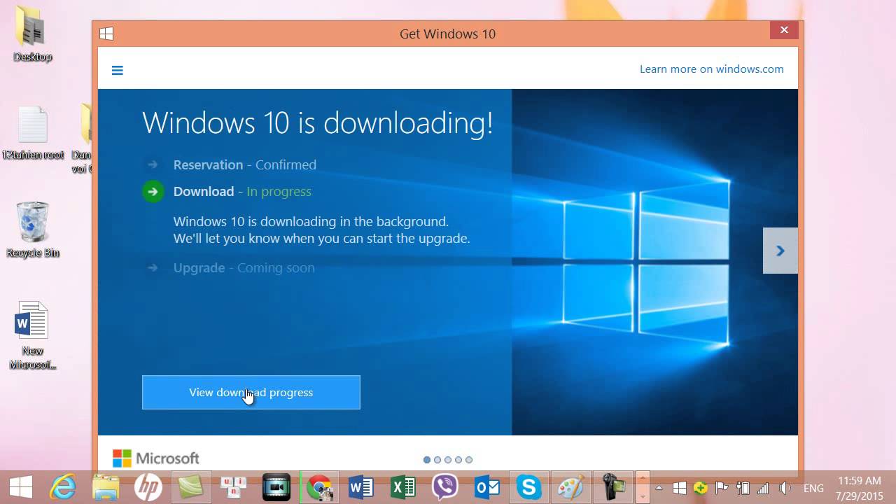Screen dimensions: 896x504
Task: Click the Microsoft logo at bottom
Action: point(156,458)
